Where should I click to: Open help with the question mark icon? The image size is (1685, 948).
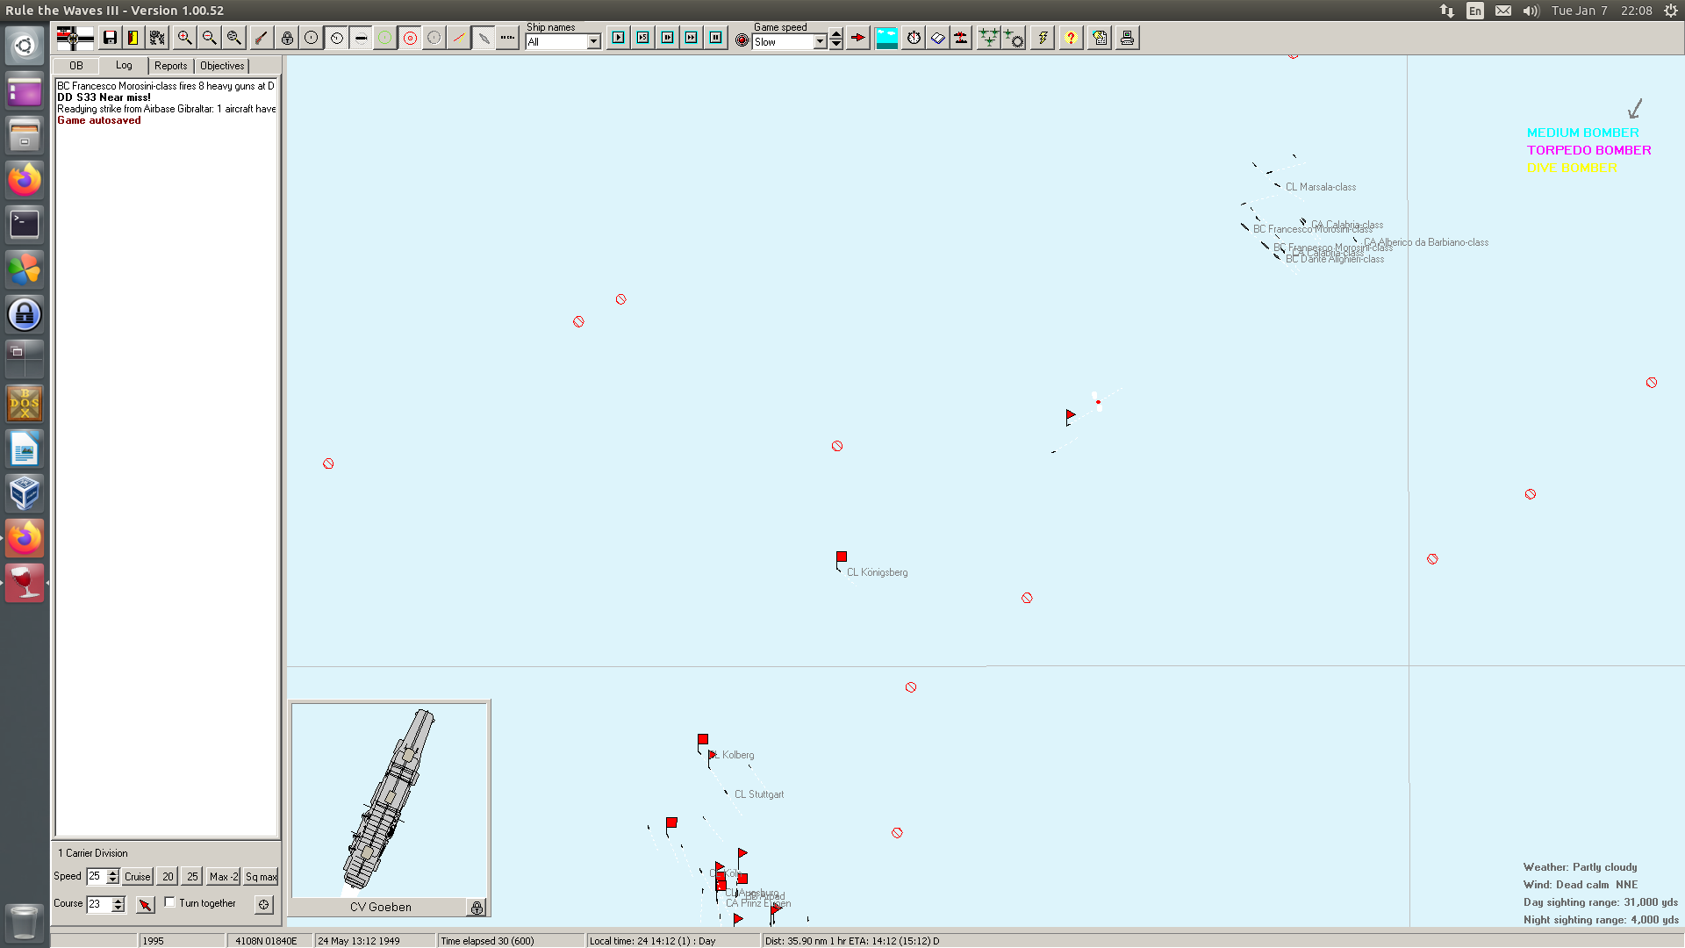[1071, 38]
